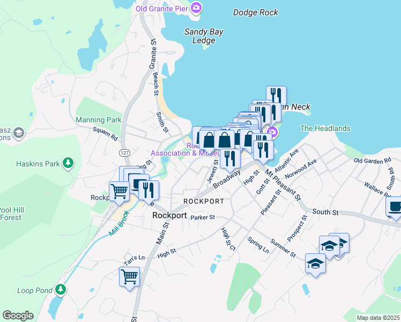Select the Manning Park label
This screenshot has width=401, height=322.
point(99,120)
